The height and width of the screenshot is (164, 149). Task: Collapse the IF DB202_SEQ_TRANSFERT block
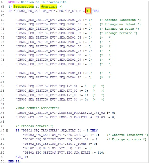tap(7, 130)
